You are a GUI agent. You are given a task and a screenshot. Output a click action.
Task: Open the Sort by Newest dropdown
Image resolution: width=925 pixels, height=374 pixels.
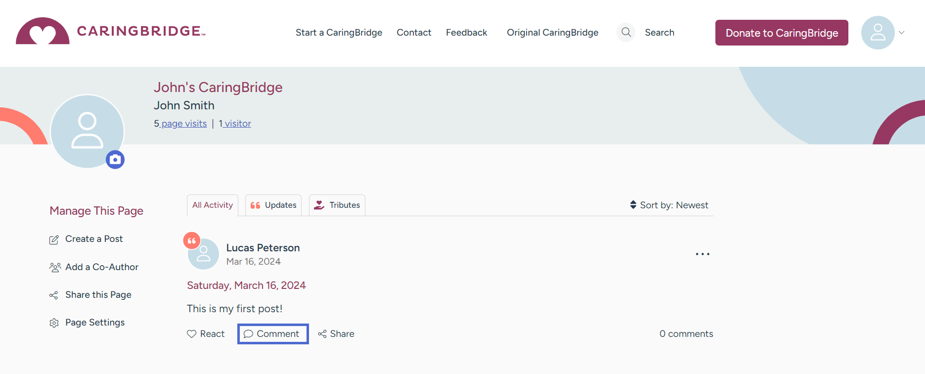669,205
